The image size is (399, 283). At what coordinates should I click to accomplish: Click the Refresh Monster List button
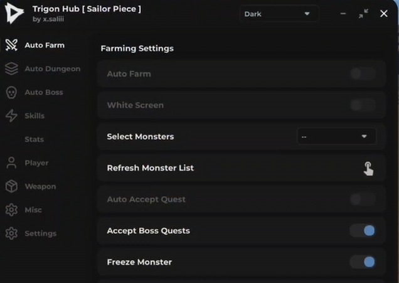151,168
